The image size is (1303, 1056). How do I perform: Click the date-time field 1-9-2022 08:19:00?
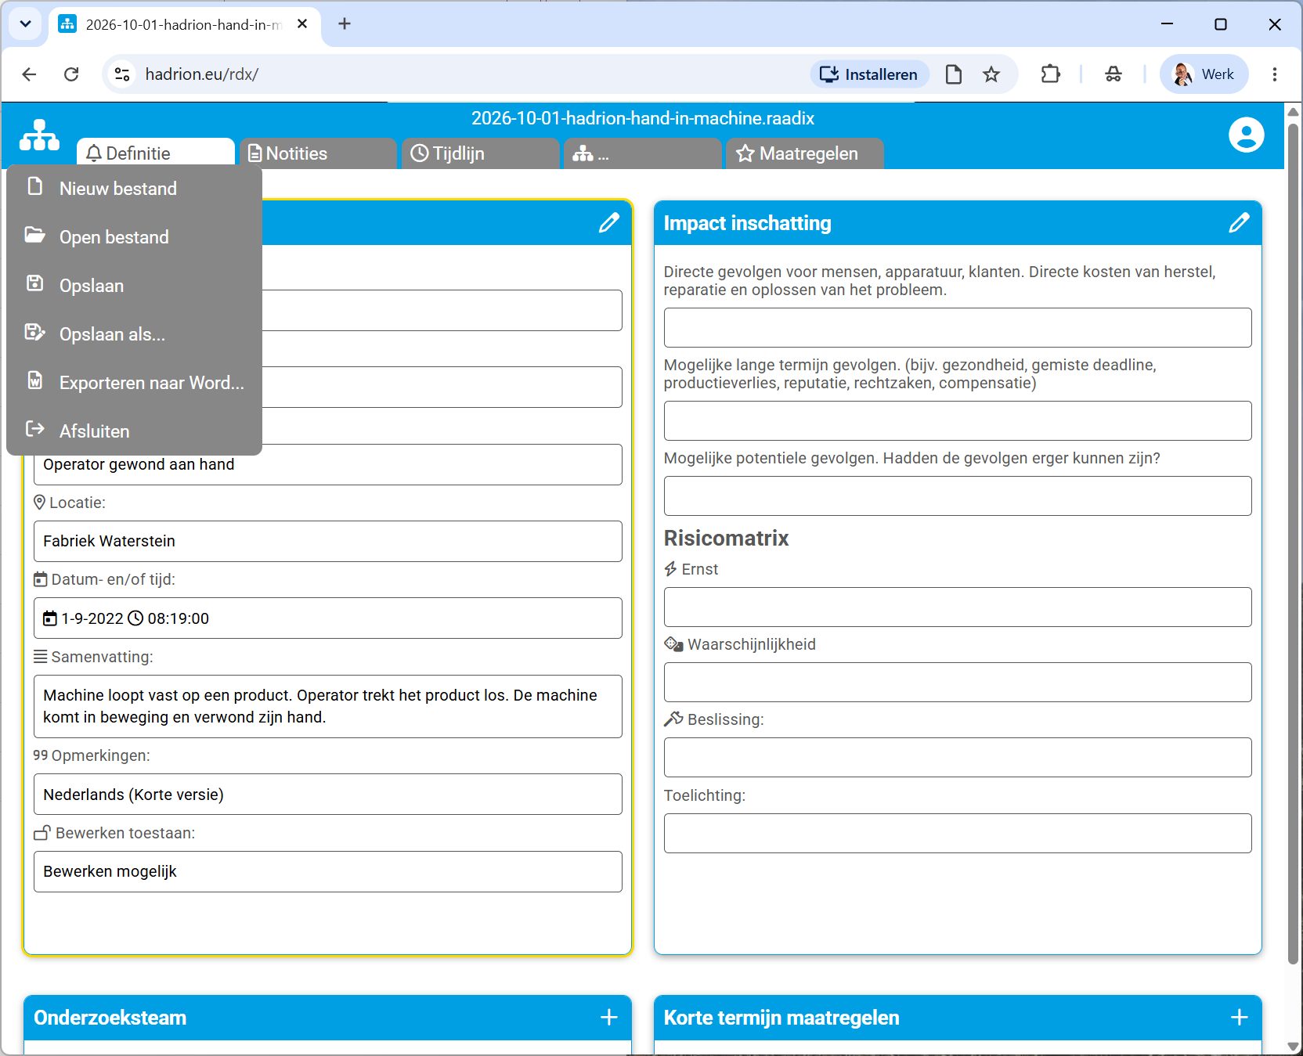[x=328, y=618]
